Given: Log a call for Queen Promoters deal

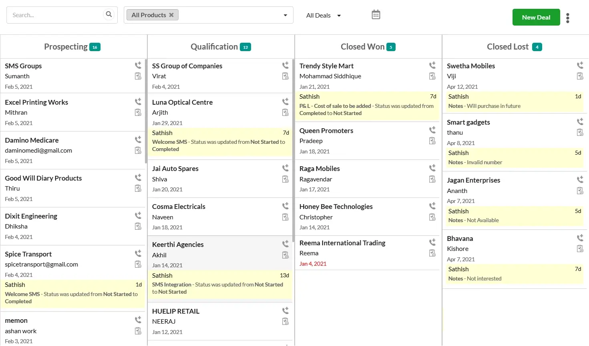Looking at the screenshot, I should [432, 129].
